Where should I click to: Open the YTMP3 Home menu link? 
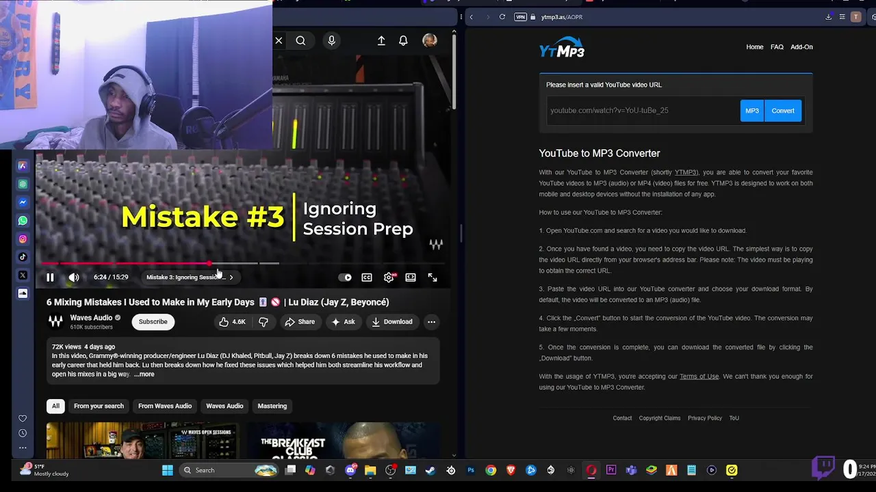pyautogui.click(x=755, y=47)
